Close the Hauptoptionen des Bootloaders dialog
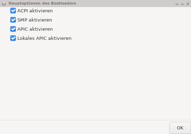 [188, 4]
